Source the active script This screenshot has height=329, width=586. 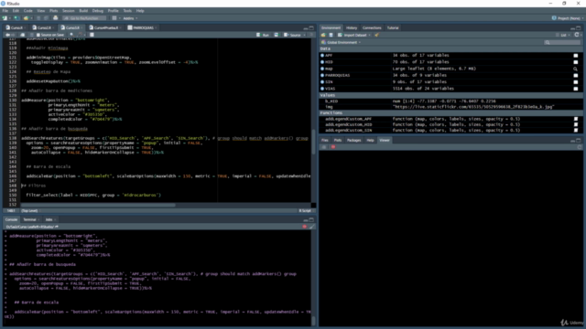pyautogui.click(x=293, y=35)
